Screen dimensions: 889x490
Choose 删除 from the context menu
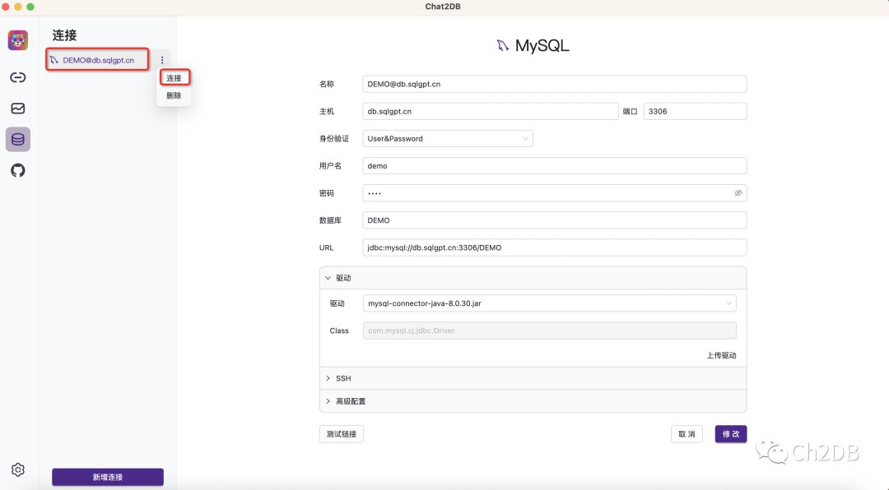174,95
